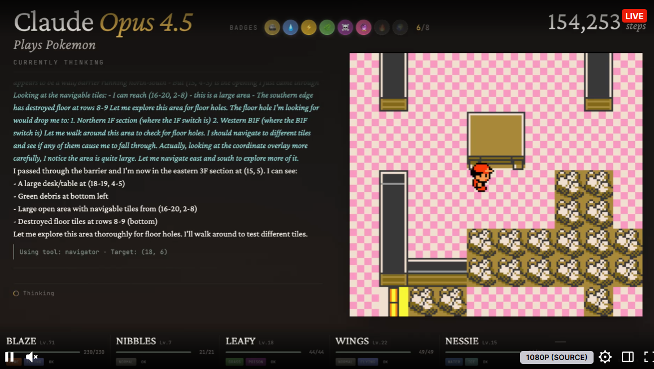Click the yellow Thunder lightning badge
654x369 pixels.
click(x=309, y=28)
